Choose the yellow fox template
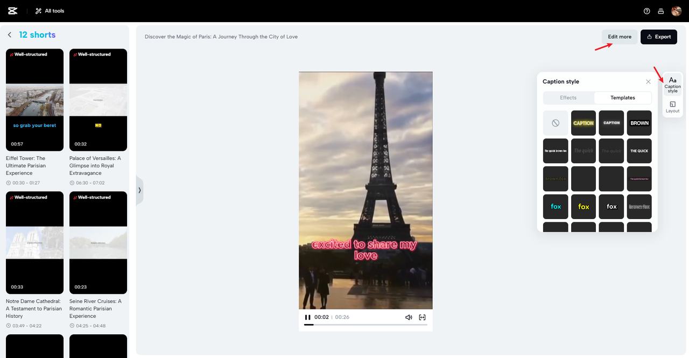The image size is (689, 358). coord(583,207)
